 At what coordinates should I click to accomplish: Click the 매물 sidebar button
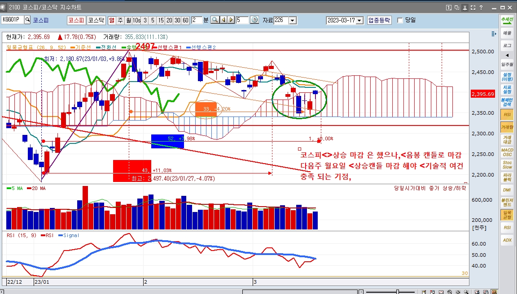(x=507, y=33)
